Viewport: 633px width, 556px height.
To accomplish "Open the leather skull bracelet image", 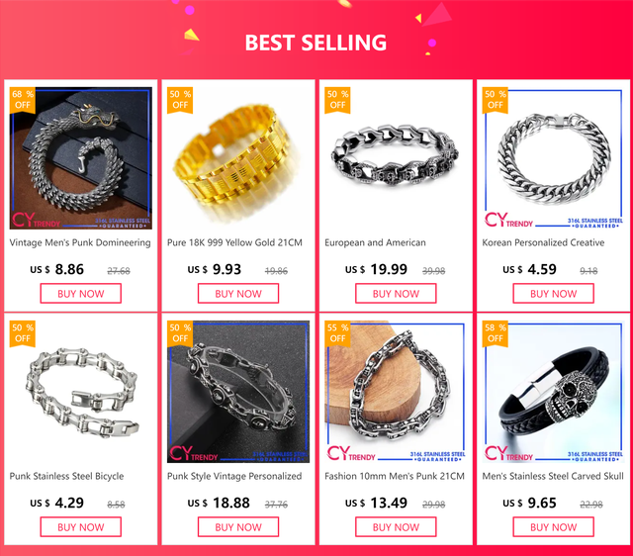I will coord(553,392).
